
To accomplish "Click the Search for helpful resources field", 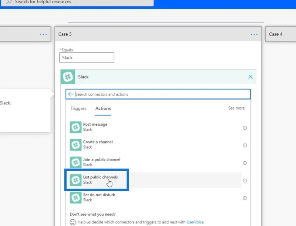I will (x=77, y=2).
